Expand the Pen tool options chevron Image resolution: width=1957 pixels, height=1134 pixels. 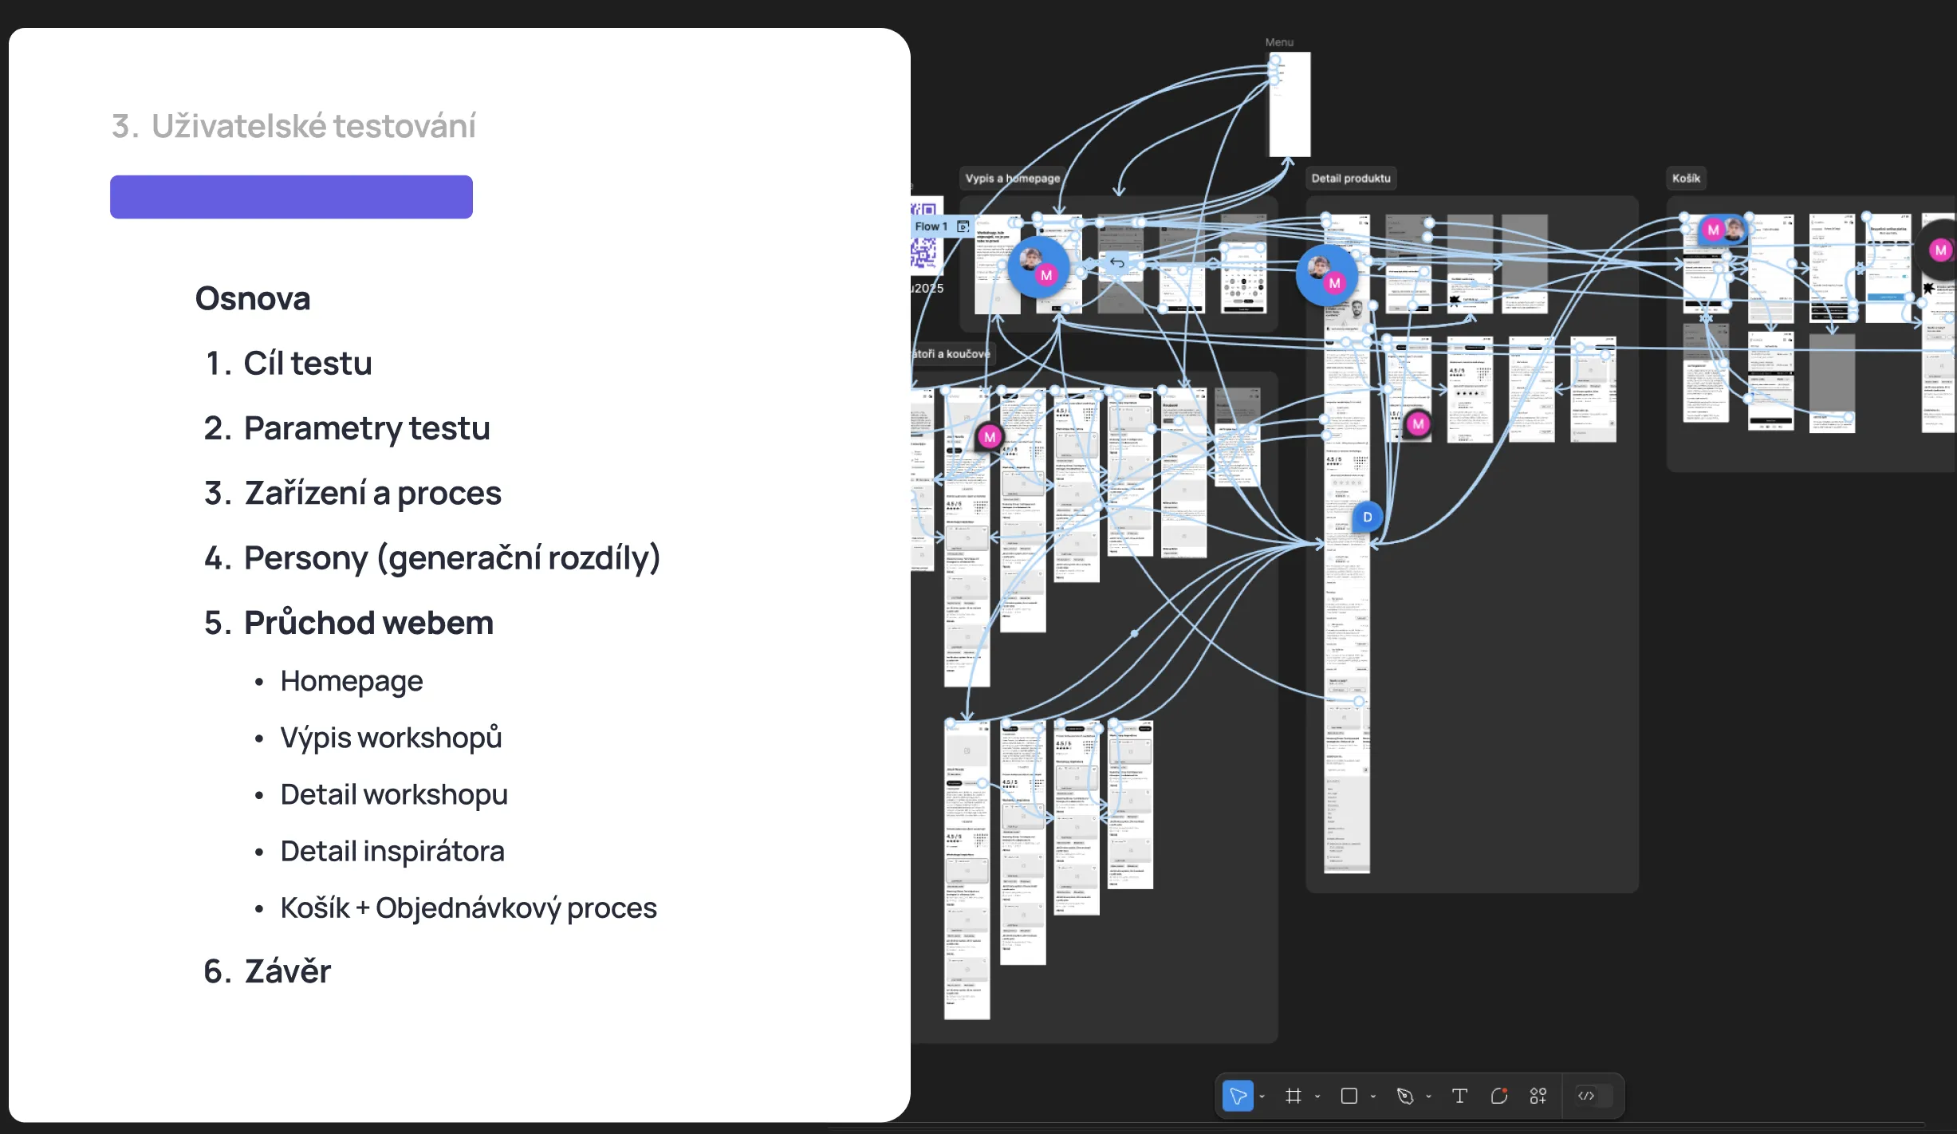[x=1428, y=1097]
